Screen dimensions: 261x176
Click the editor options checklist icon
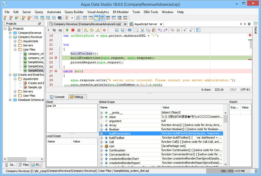(198, 30)
